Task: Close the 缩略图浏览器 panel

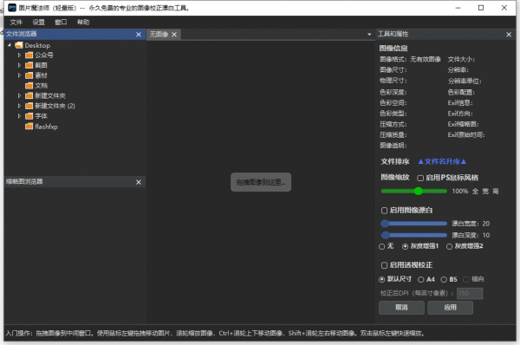Action: pyautogui.click(x=139, y=182)
